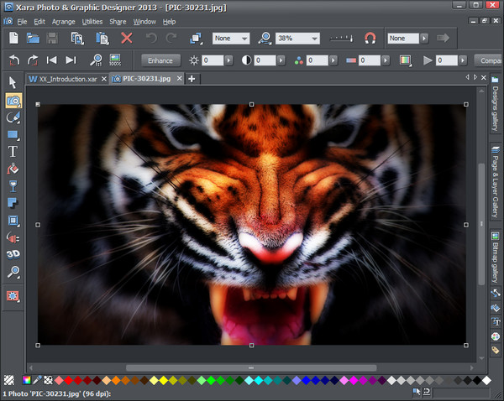
Task: Open the Arrange menu
Action: [x=63, y=22]
